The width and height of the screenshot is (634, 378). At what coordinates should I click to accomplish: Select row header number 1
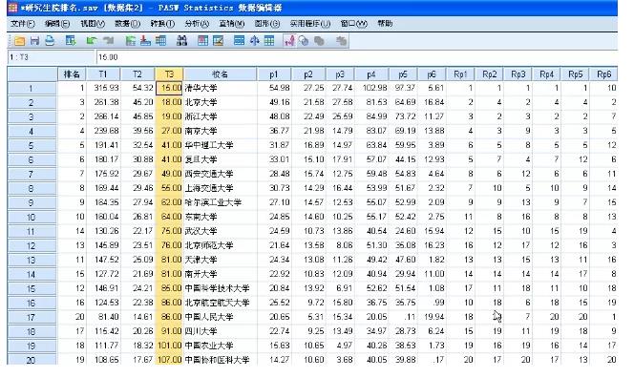pos(32,89)
